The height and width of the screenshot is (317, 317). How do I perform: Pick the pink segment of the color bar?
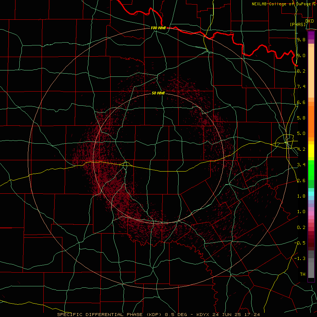(311, 213)
